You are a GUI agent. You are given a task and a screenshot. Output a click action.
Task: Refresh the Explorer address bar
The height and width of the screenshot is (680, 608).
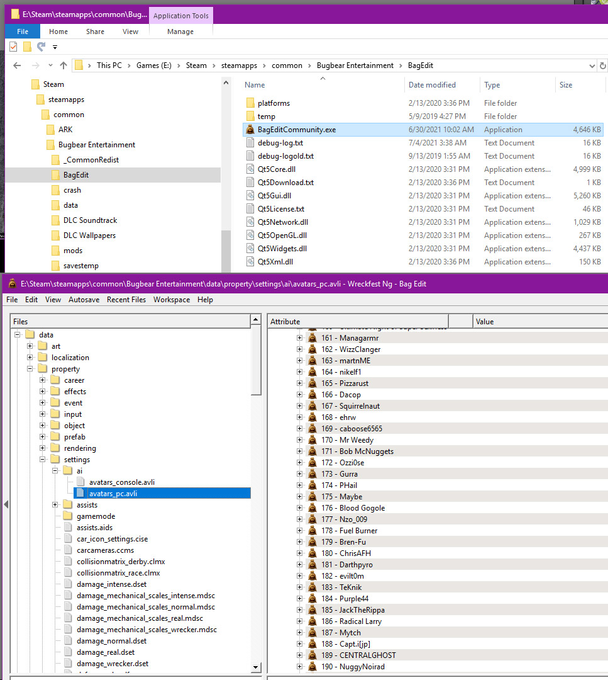pyautogui.click(x=602, y=66)
